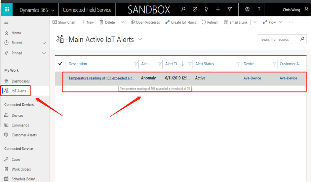Expand the Flow dropdown chevron
Viewport: 311px width, 182px height.
click(280, 22)
